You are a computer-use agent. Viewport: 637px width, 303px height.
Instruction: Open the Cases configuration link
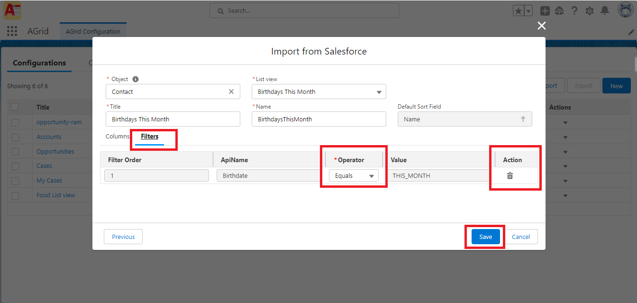(44, 166)
